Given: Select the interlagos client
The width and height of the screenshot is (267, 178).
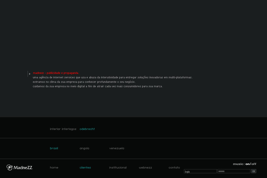Looking at the screenshot, I should 69,129.
